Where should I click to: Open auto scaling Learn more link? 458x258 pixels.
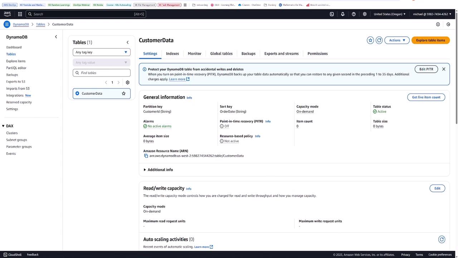[204, 247]
